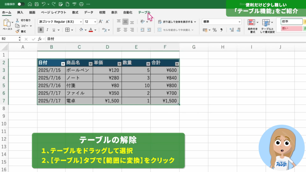Click the print icon in quick access toolbar

click(x=81, y=4)
